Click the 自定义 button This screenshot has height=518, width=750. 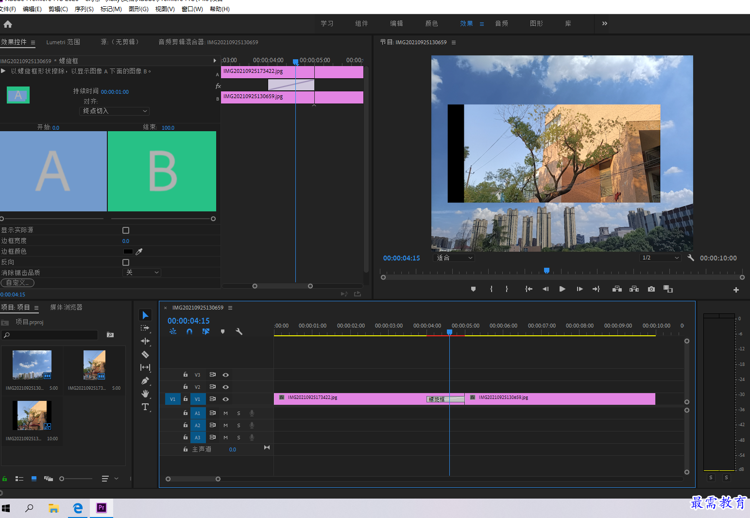(17, 283)
